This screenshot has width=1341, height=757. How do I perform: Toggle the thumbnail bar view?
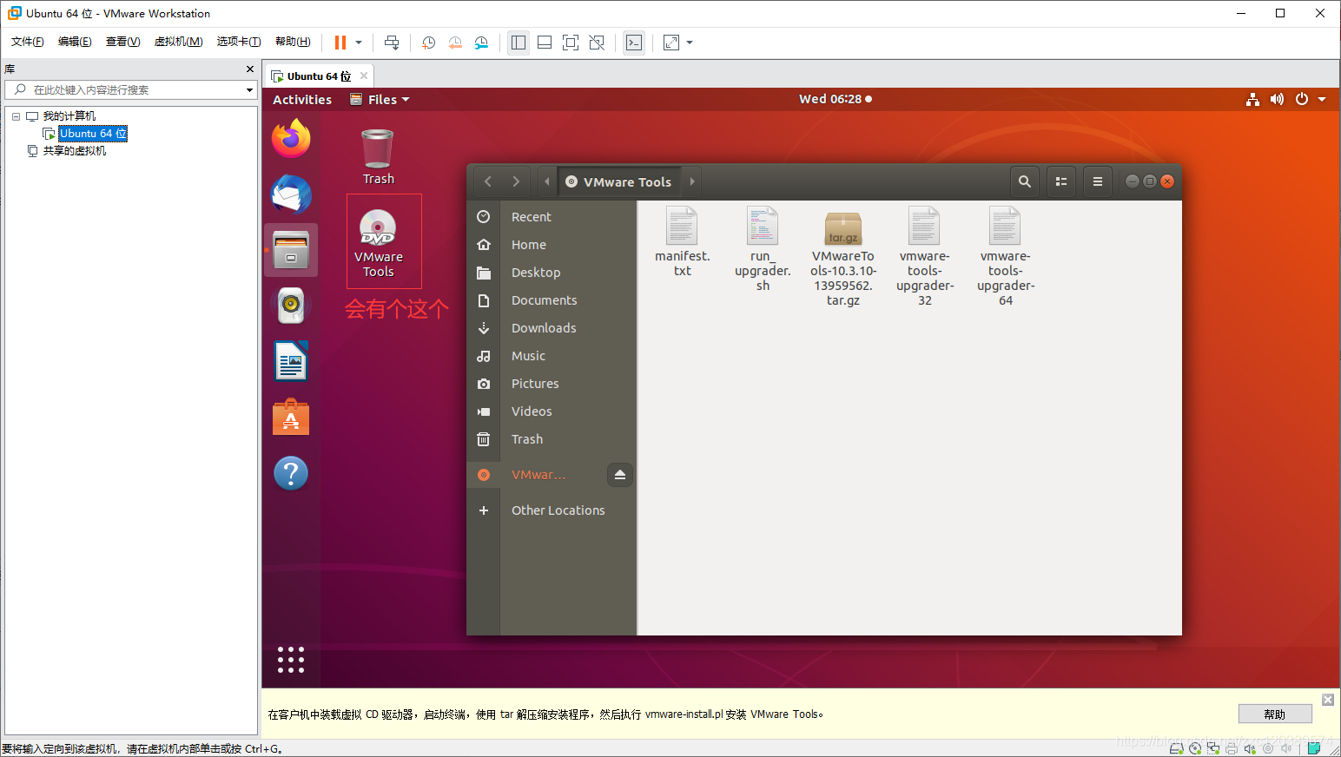click(545, 43)
